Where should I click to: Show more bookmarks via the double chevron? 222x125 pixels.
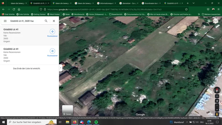199,14
